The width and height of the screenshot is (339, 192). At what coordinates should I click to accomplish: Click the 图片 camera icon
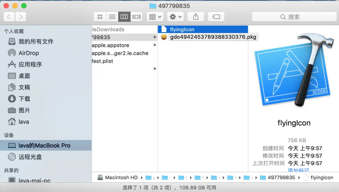pyautogui.click(x=12, y=110)
